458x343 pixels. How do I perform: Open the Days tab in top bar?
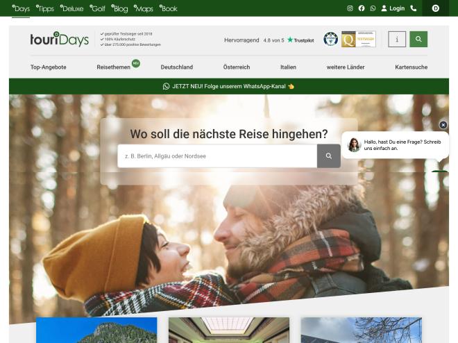pyautogui.click(x=21, y=9)
